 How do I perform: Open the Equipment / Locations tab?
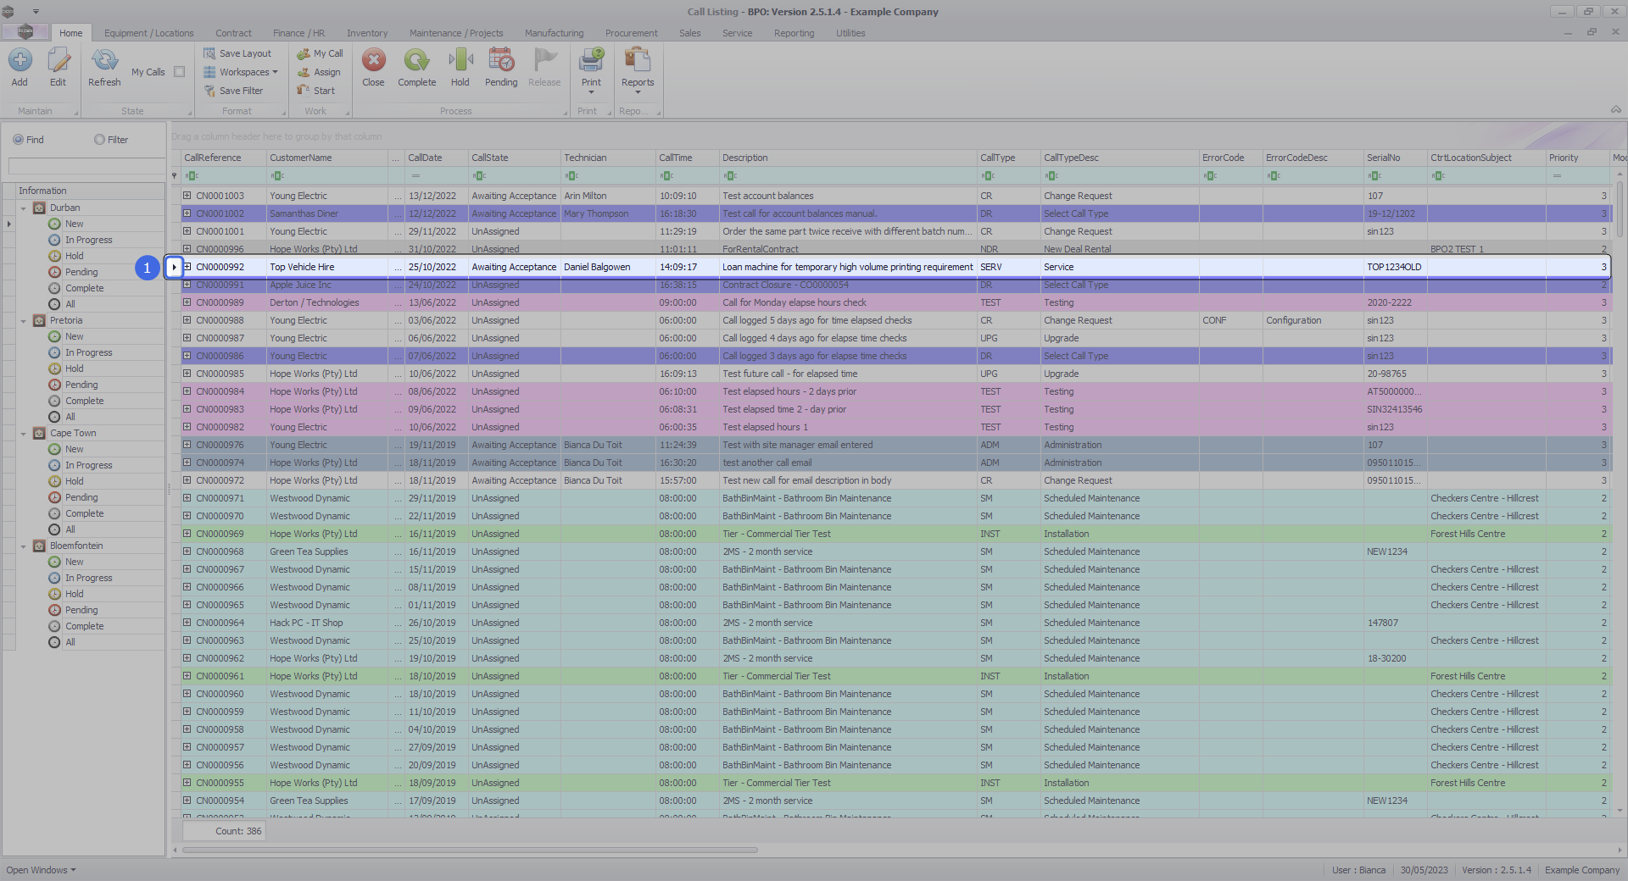149,33
